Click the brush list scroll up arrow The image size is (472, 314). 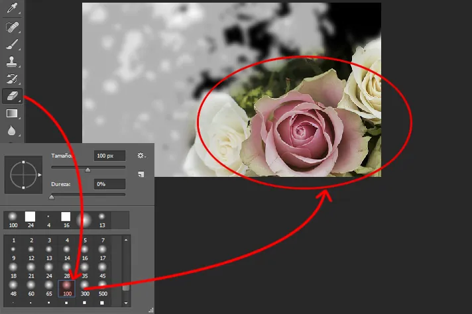coord(126,240)
